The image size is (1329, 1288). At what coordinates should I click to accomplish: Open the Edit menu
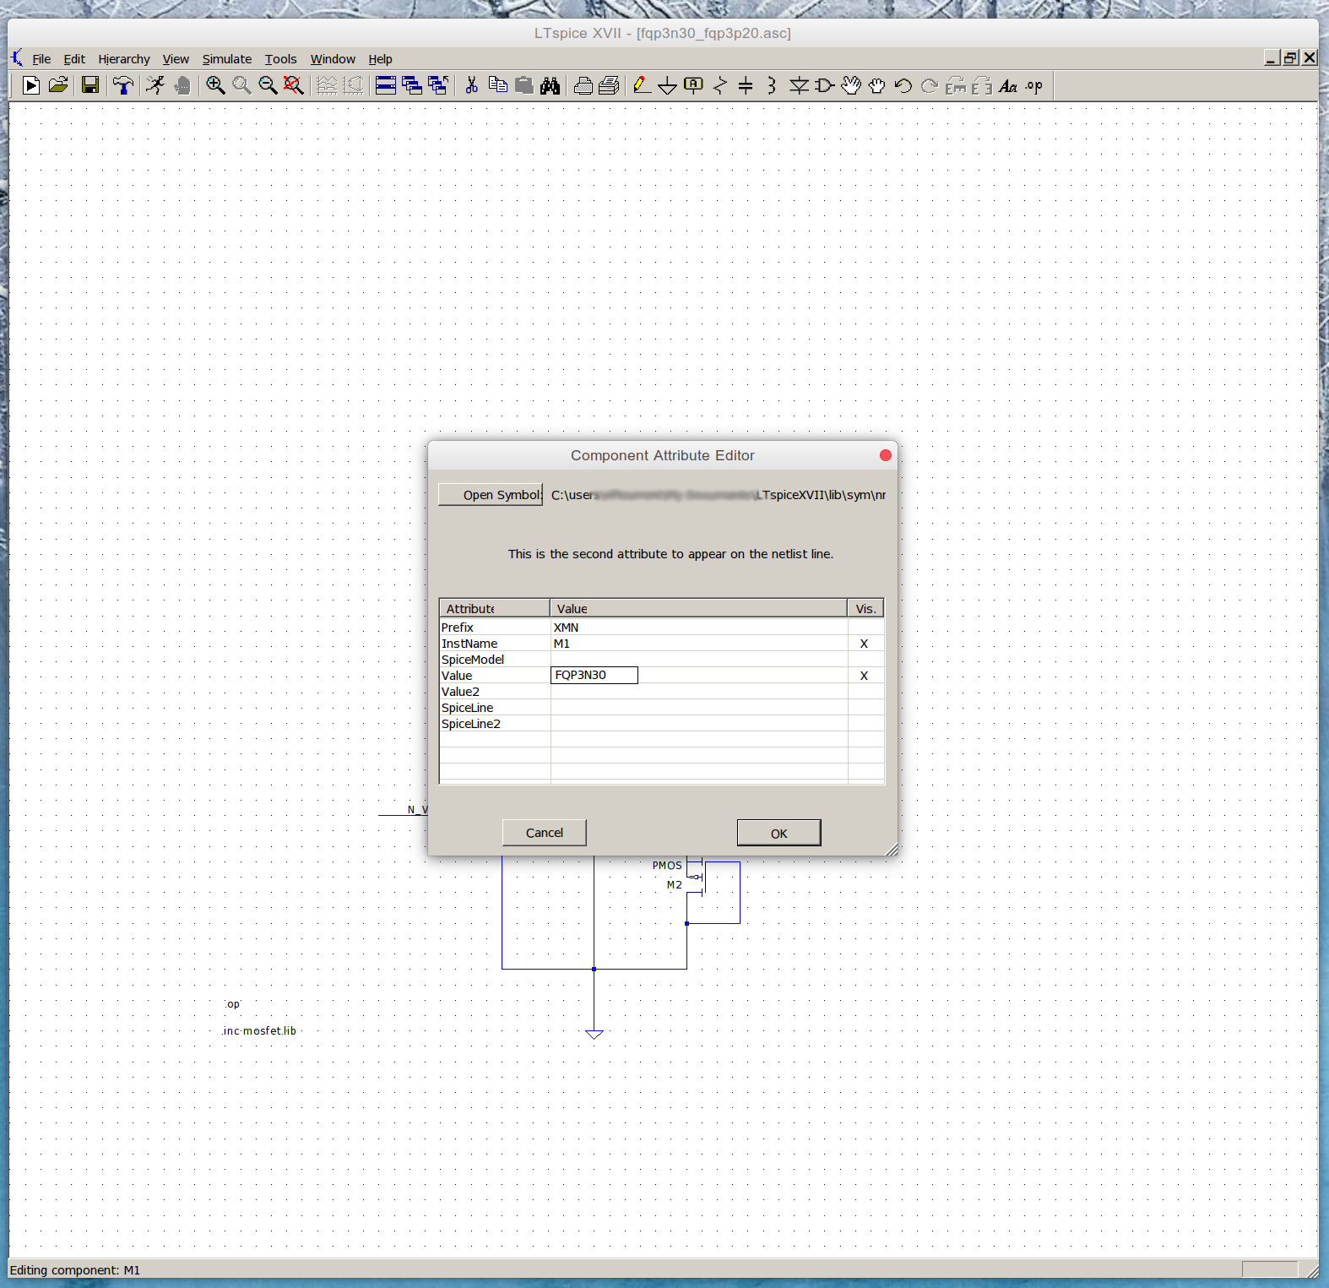(x=74, y=59)
